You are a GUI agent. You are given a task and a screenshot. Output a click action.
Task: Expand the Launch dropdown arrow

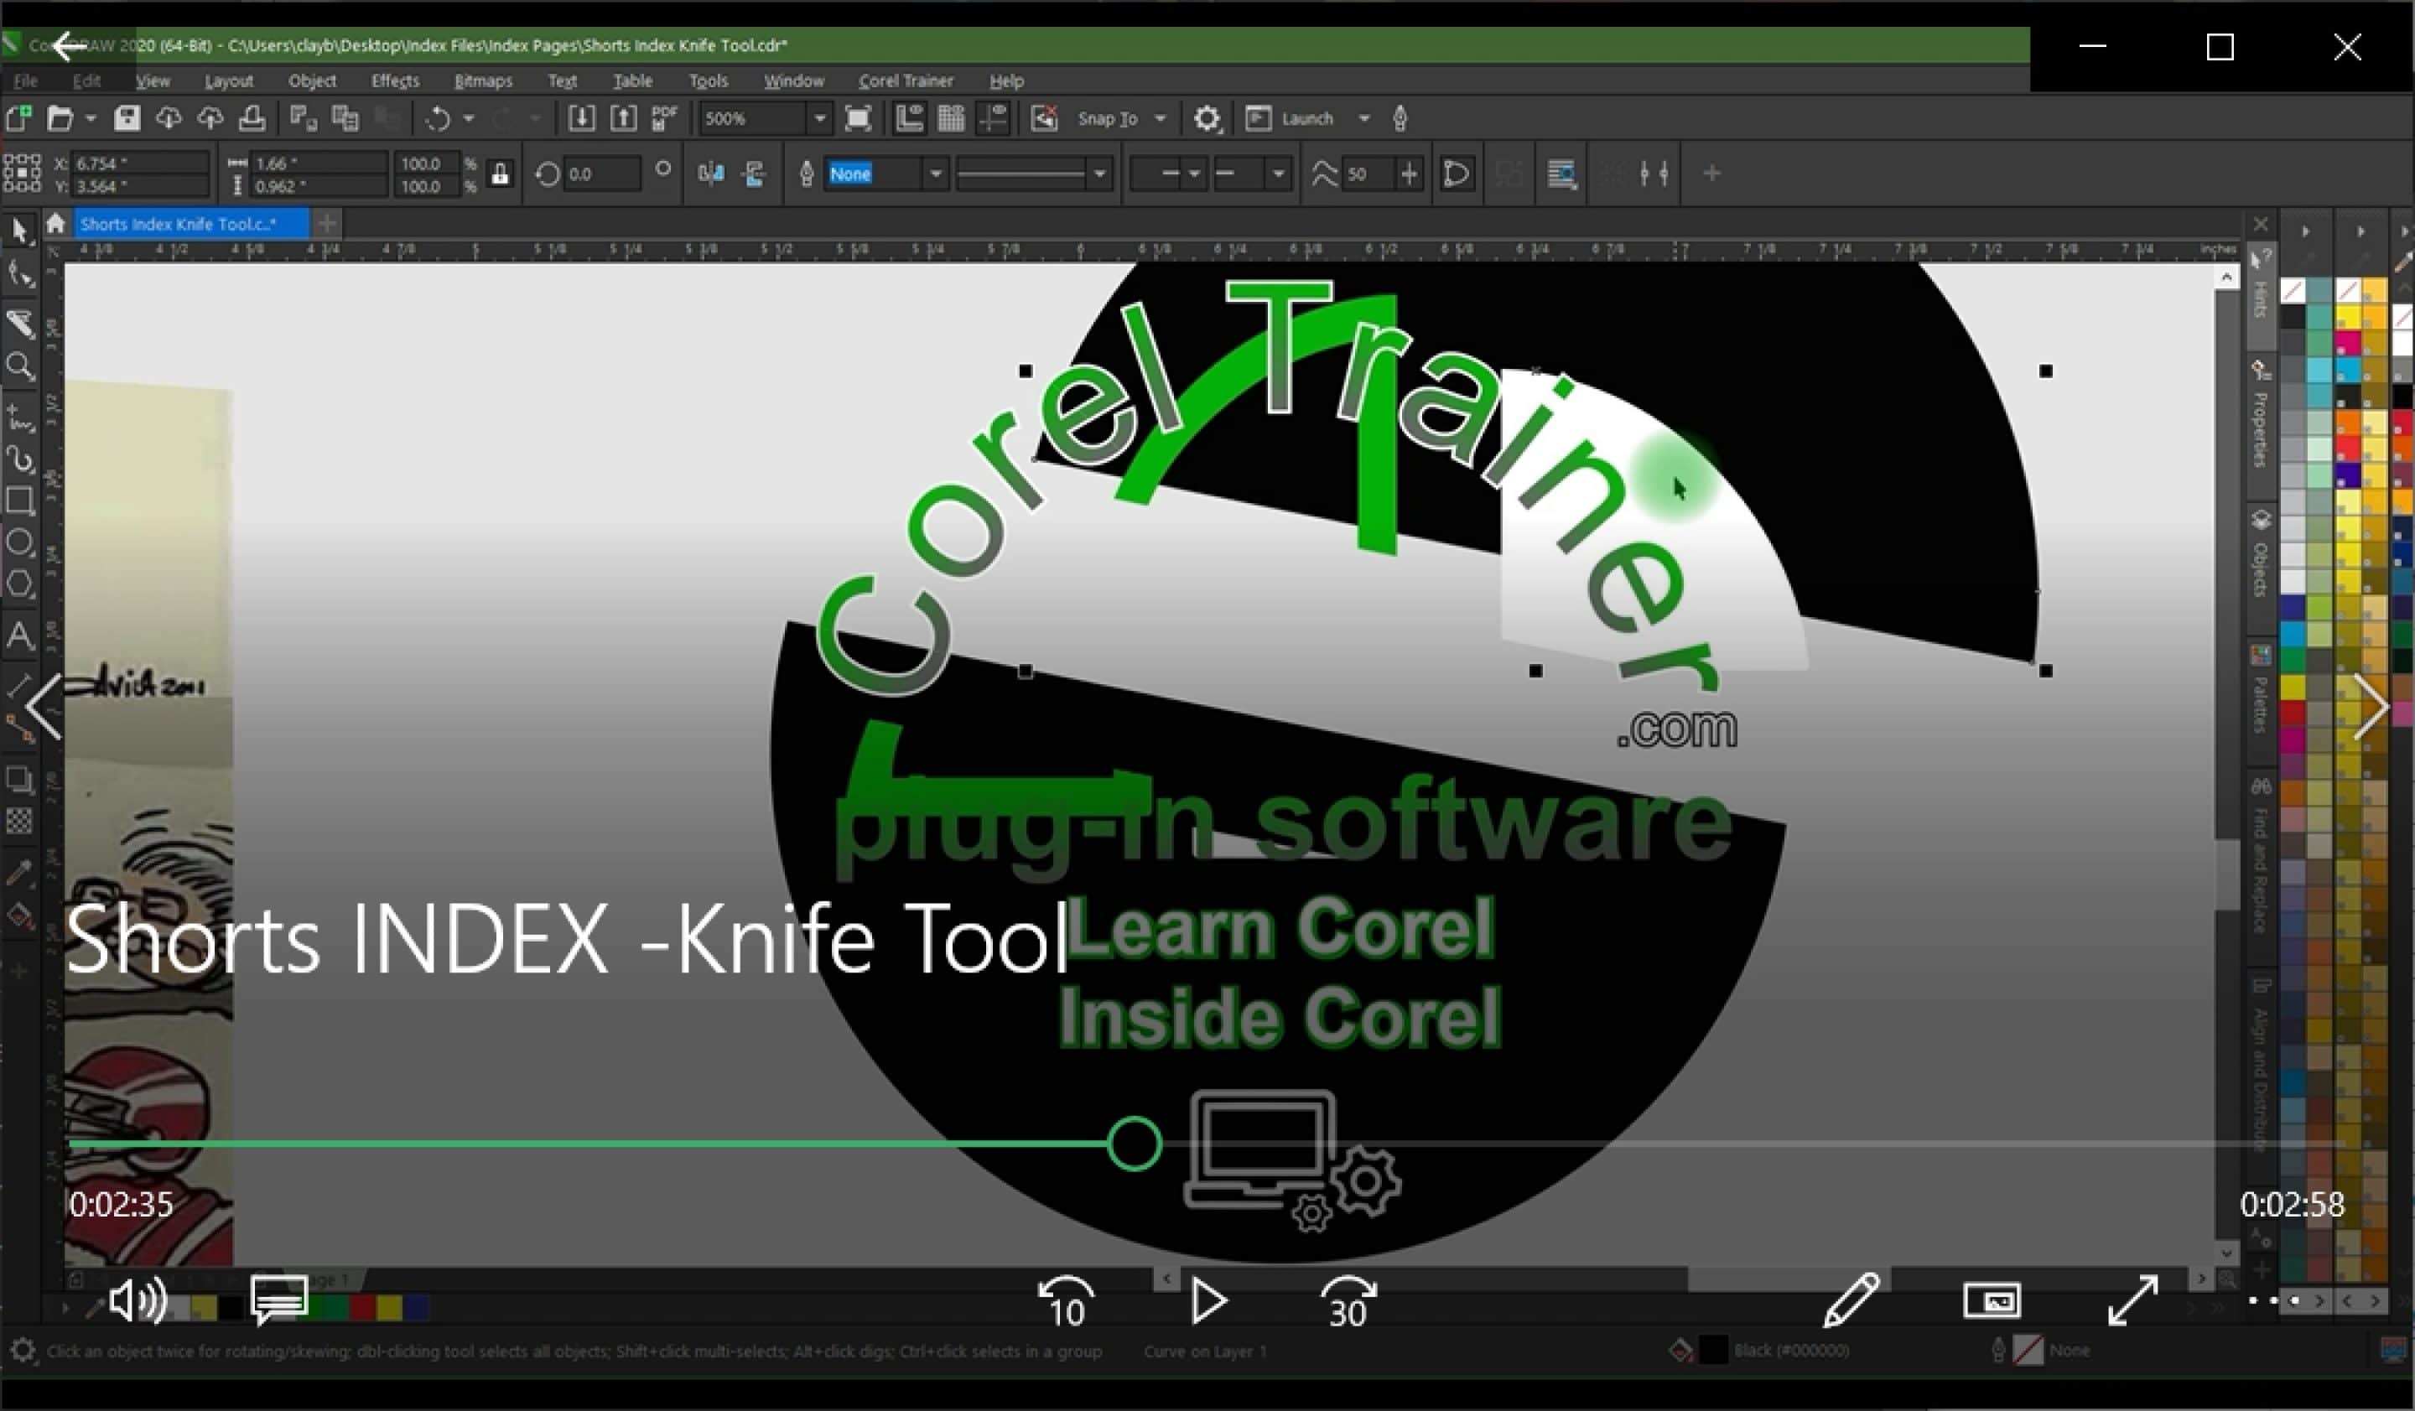1363,119
